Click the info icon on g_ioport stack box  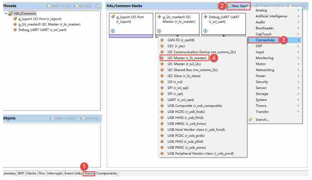[x=113, y=31]
